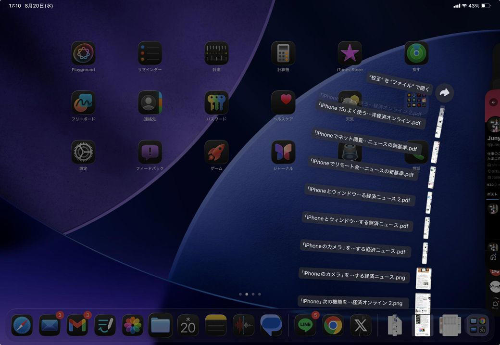Launch the リマインダー app
Viewport: 500px width, 345px height.
pos(150,53)
